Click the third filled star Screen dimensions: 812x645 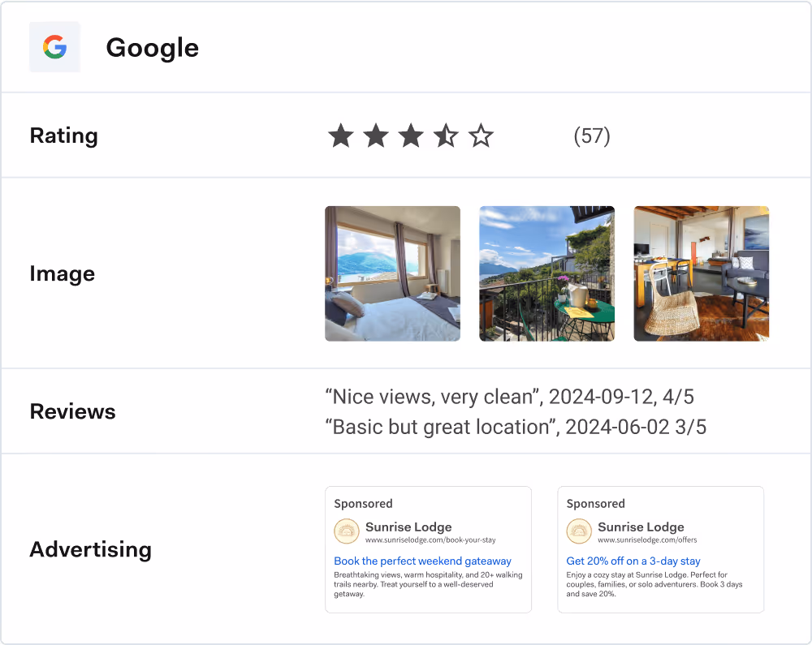[411, 136]
